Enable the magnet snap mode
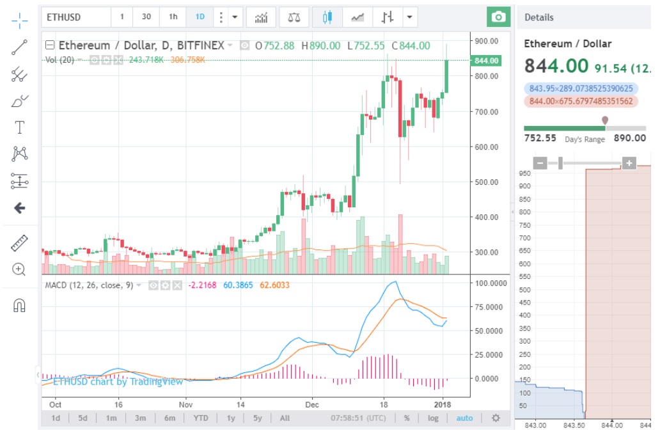 [20, 306]
